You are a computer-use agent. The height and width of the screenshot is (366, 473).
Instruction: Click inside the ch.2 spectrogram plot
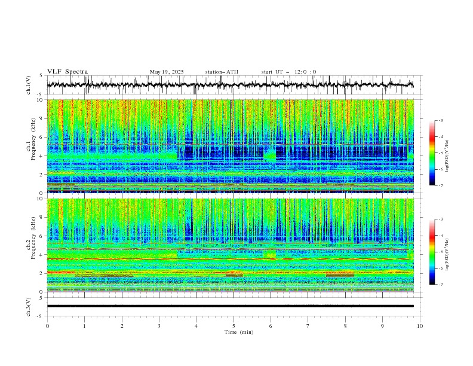coord(231,245)
